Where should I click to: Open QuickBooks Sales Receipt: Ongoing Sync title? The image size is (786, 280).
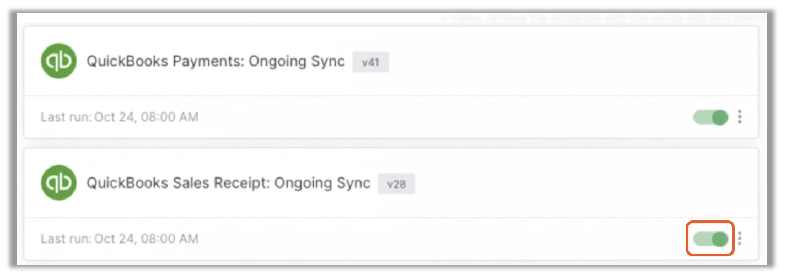[x=228, y=183]
